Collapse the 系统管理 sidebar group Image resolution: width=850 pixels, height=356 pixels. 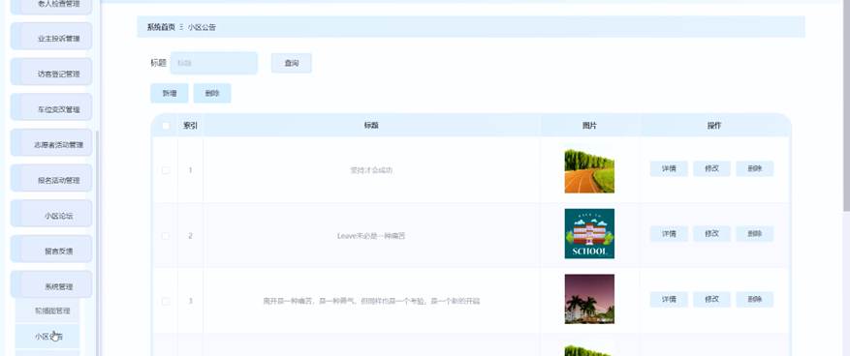click(x=51, y=284)
